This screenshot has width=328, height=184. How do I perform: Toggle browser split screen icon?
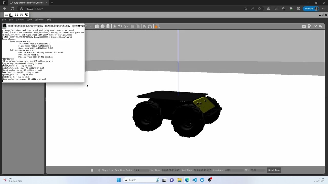tap(269, 9)
